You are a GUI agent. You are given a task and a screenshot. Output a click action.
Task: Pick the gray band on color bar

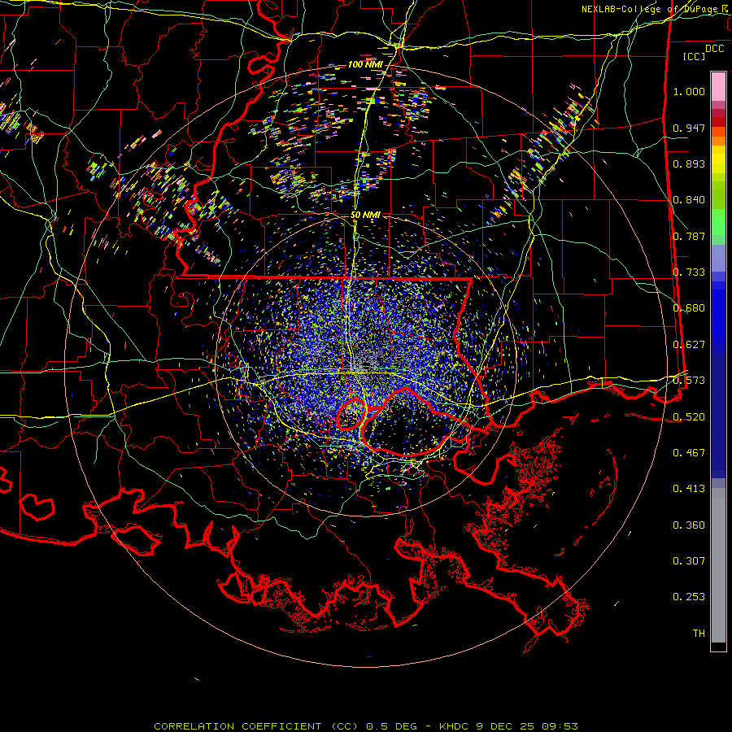point(718,565)
